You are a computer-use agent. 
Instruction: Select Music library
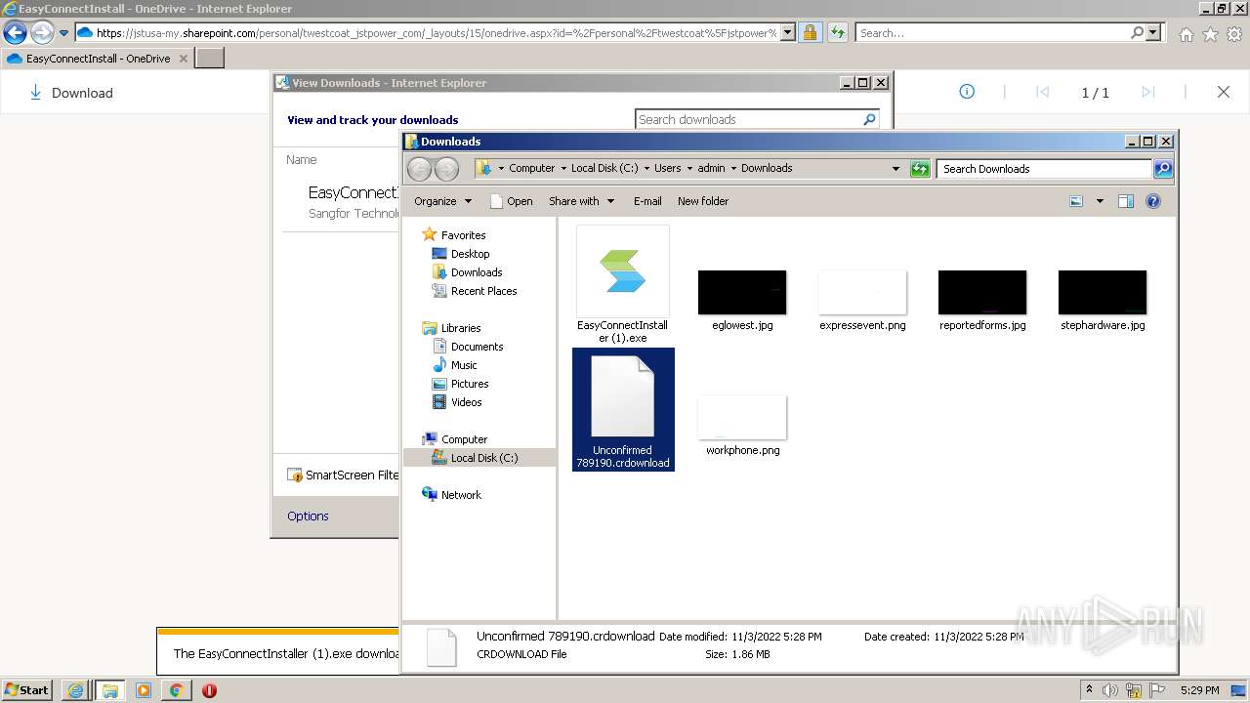coord(464,365)
